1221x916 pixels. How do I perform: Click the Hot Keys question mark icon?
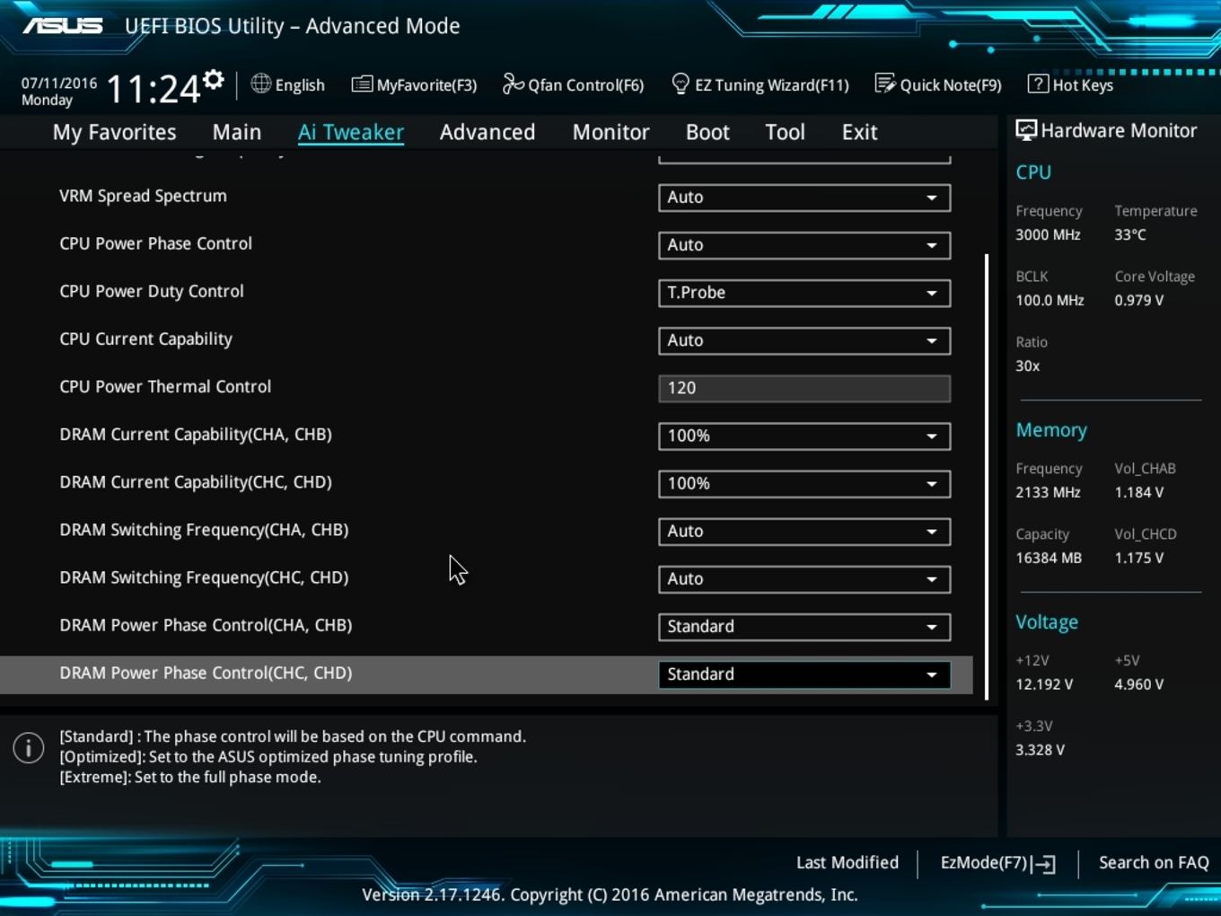pyautogui.click(x=1038, y=84)
